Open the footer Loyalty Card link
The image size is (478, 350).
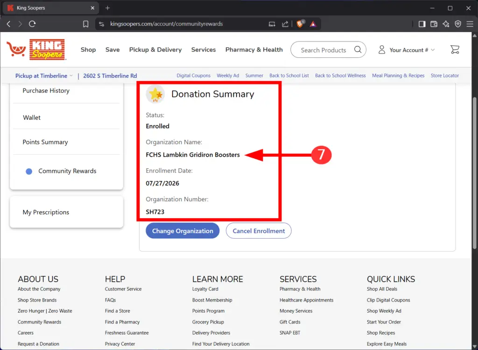pos(205,289)
